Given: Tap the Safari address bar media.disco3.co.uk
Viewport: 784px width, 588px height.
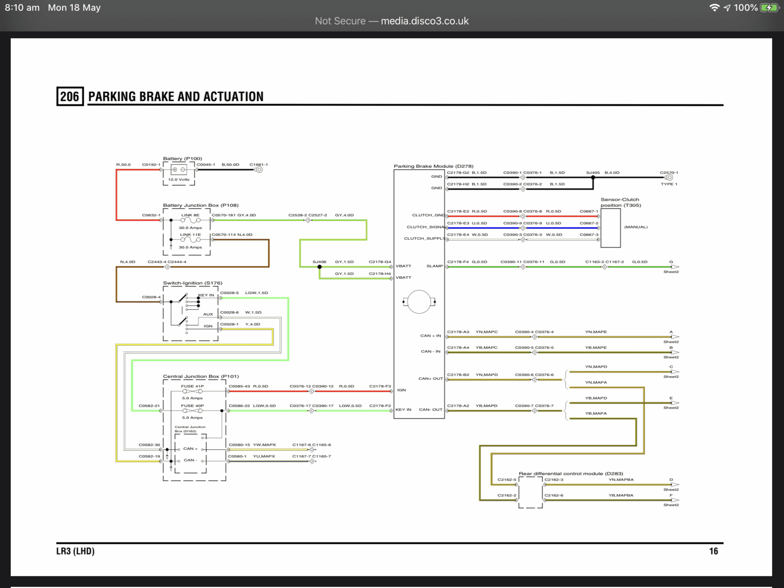Looking at the screenshot, I should pos(392,21).
